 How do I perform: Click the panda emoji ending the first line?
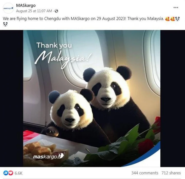[177, 19]
